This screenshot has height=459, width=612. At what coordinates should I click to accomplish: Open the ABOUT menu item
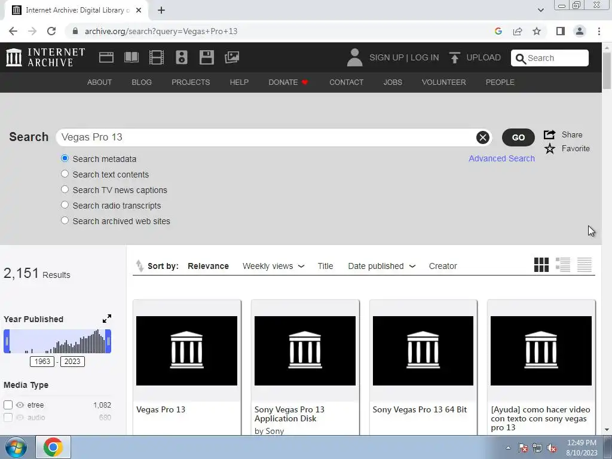coord(100,82)
